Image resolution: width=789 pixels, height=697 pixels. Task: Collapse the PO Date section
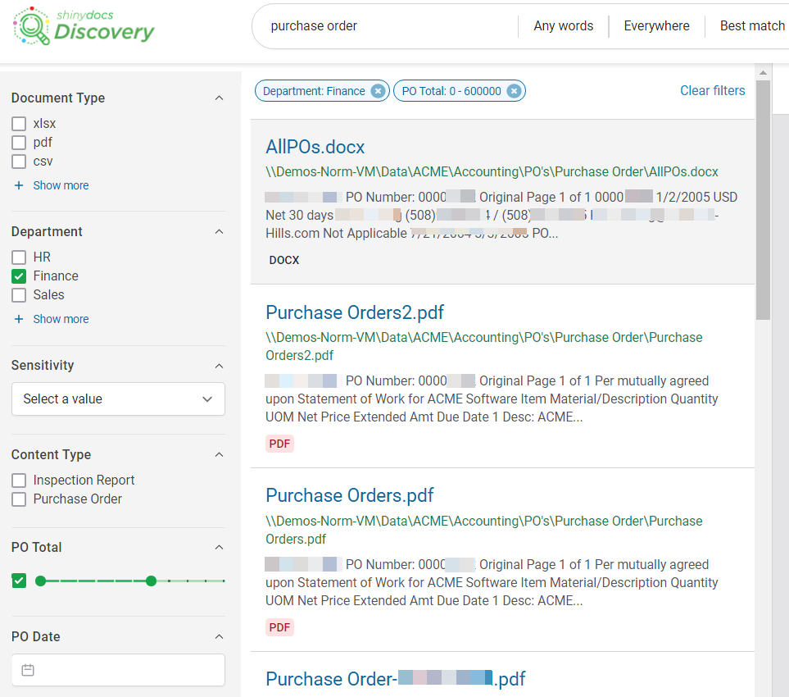click(x=219, y=636)
